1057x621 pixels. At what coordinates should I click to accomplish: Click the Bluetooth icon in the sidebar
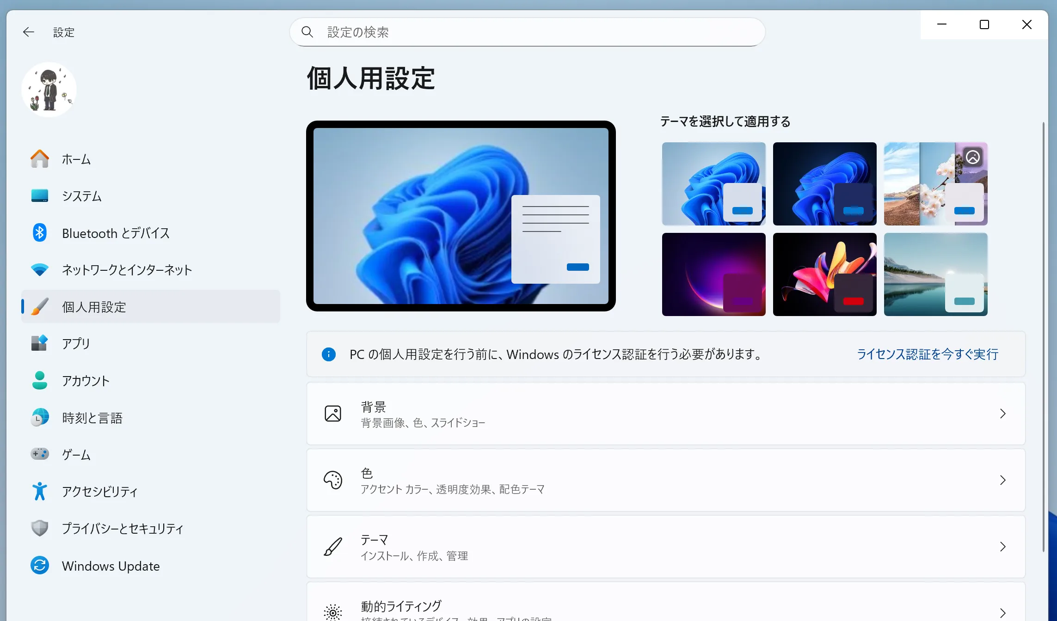point(40,233)
